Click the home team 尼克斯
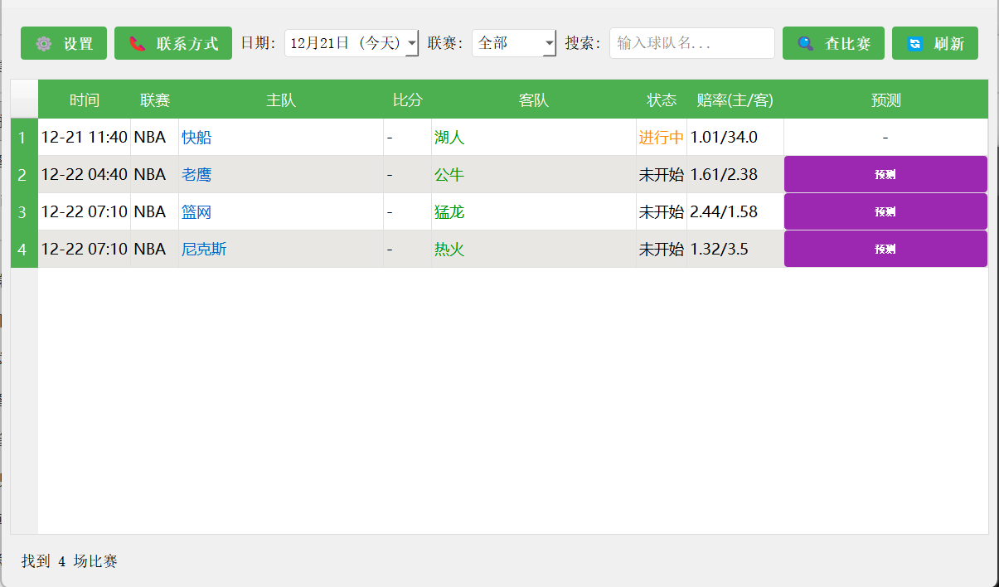This screenshot has width=999, height=587. tap(204, 250)
